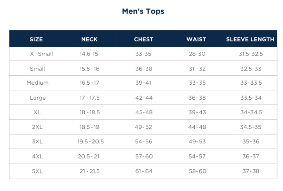This screenshot has width=283, height=191.
Task: Click the WAIST column header
Action: pos(196,39)
